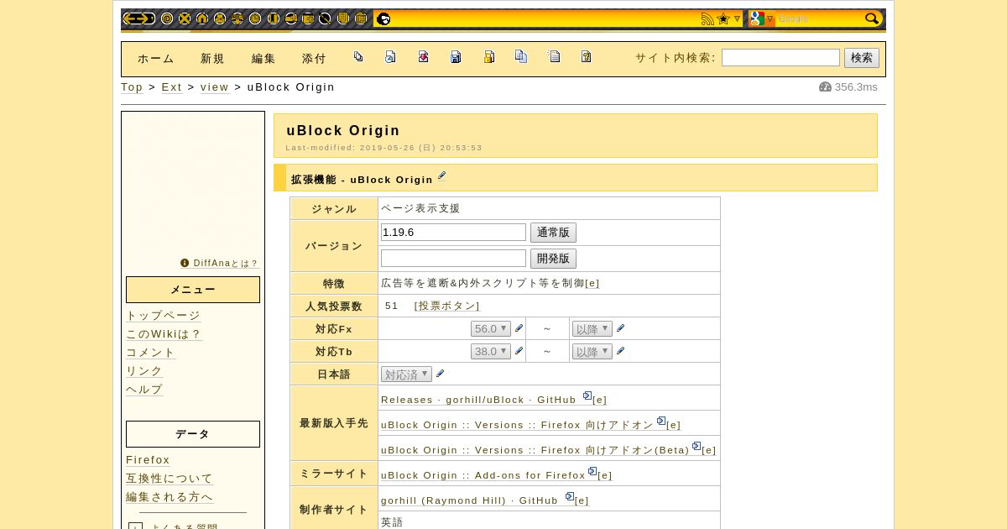
Task: Click the 投票ボタン vote link
Action: coord(447,306)
